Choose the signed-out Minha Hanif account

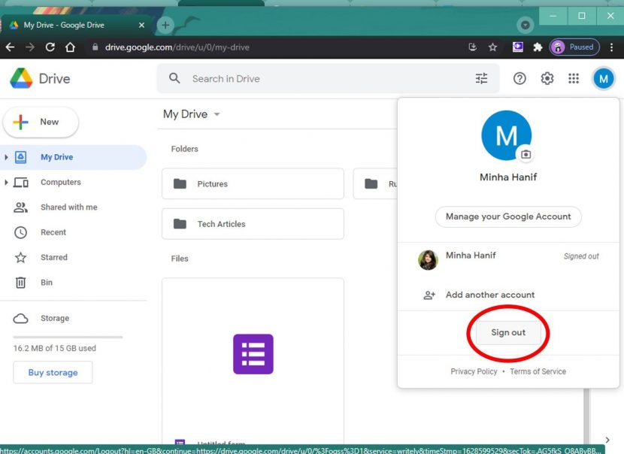click(x=508, y=260)
